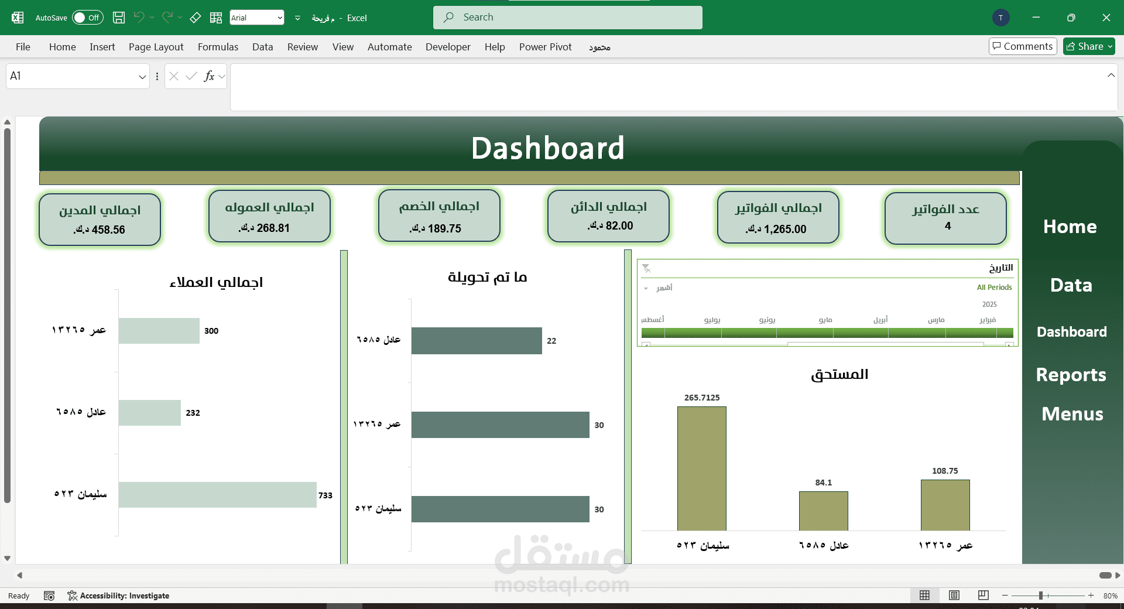Open Accessibility: Investigate in status bar

pyautogui.click(x=118, y=596)
